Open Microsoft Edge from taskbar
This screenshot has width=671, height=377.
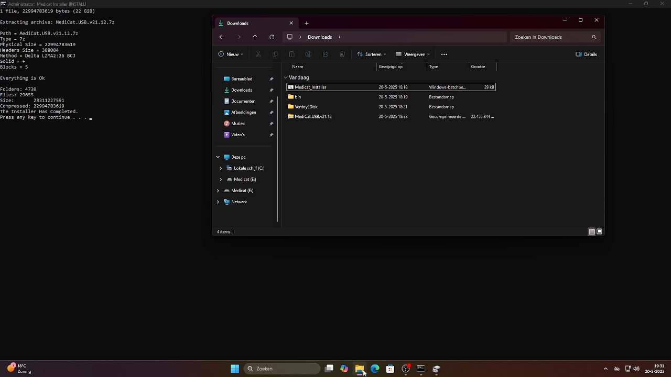point(375,369)
